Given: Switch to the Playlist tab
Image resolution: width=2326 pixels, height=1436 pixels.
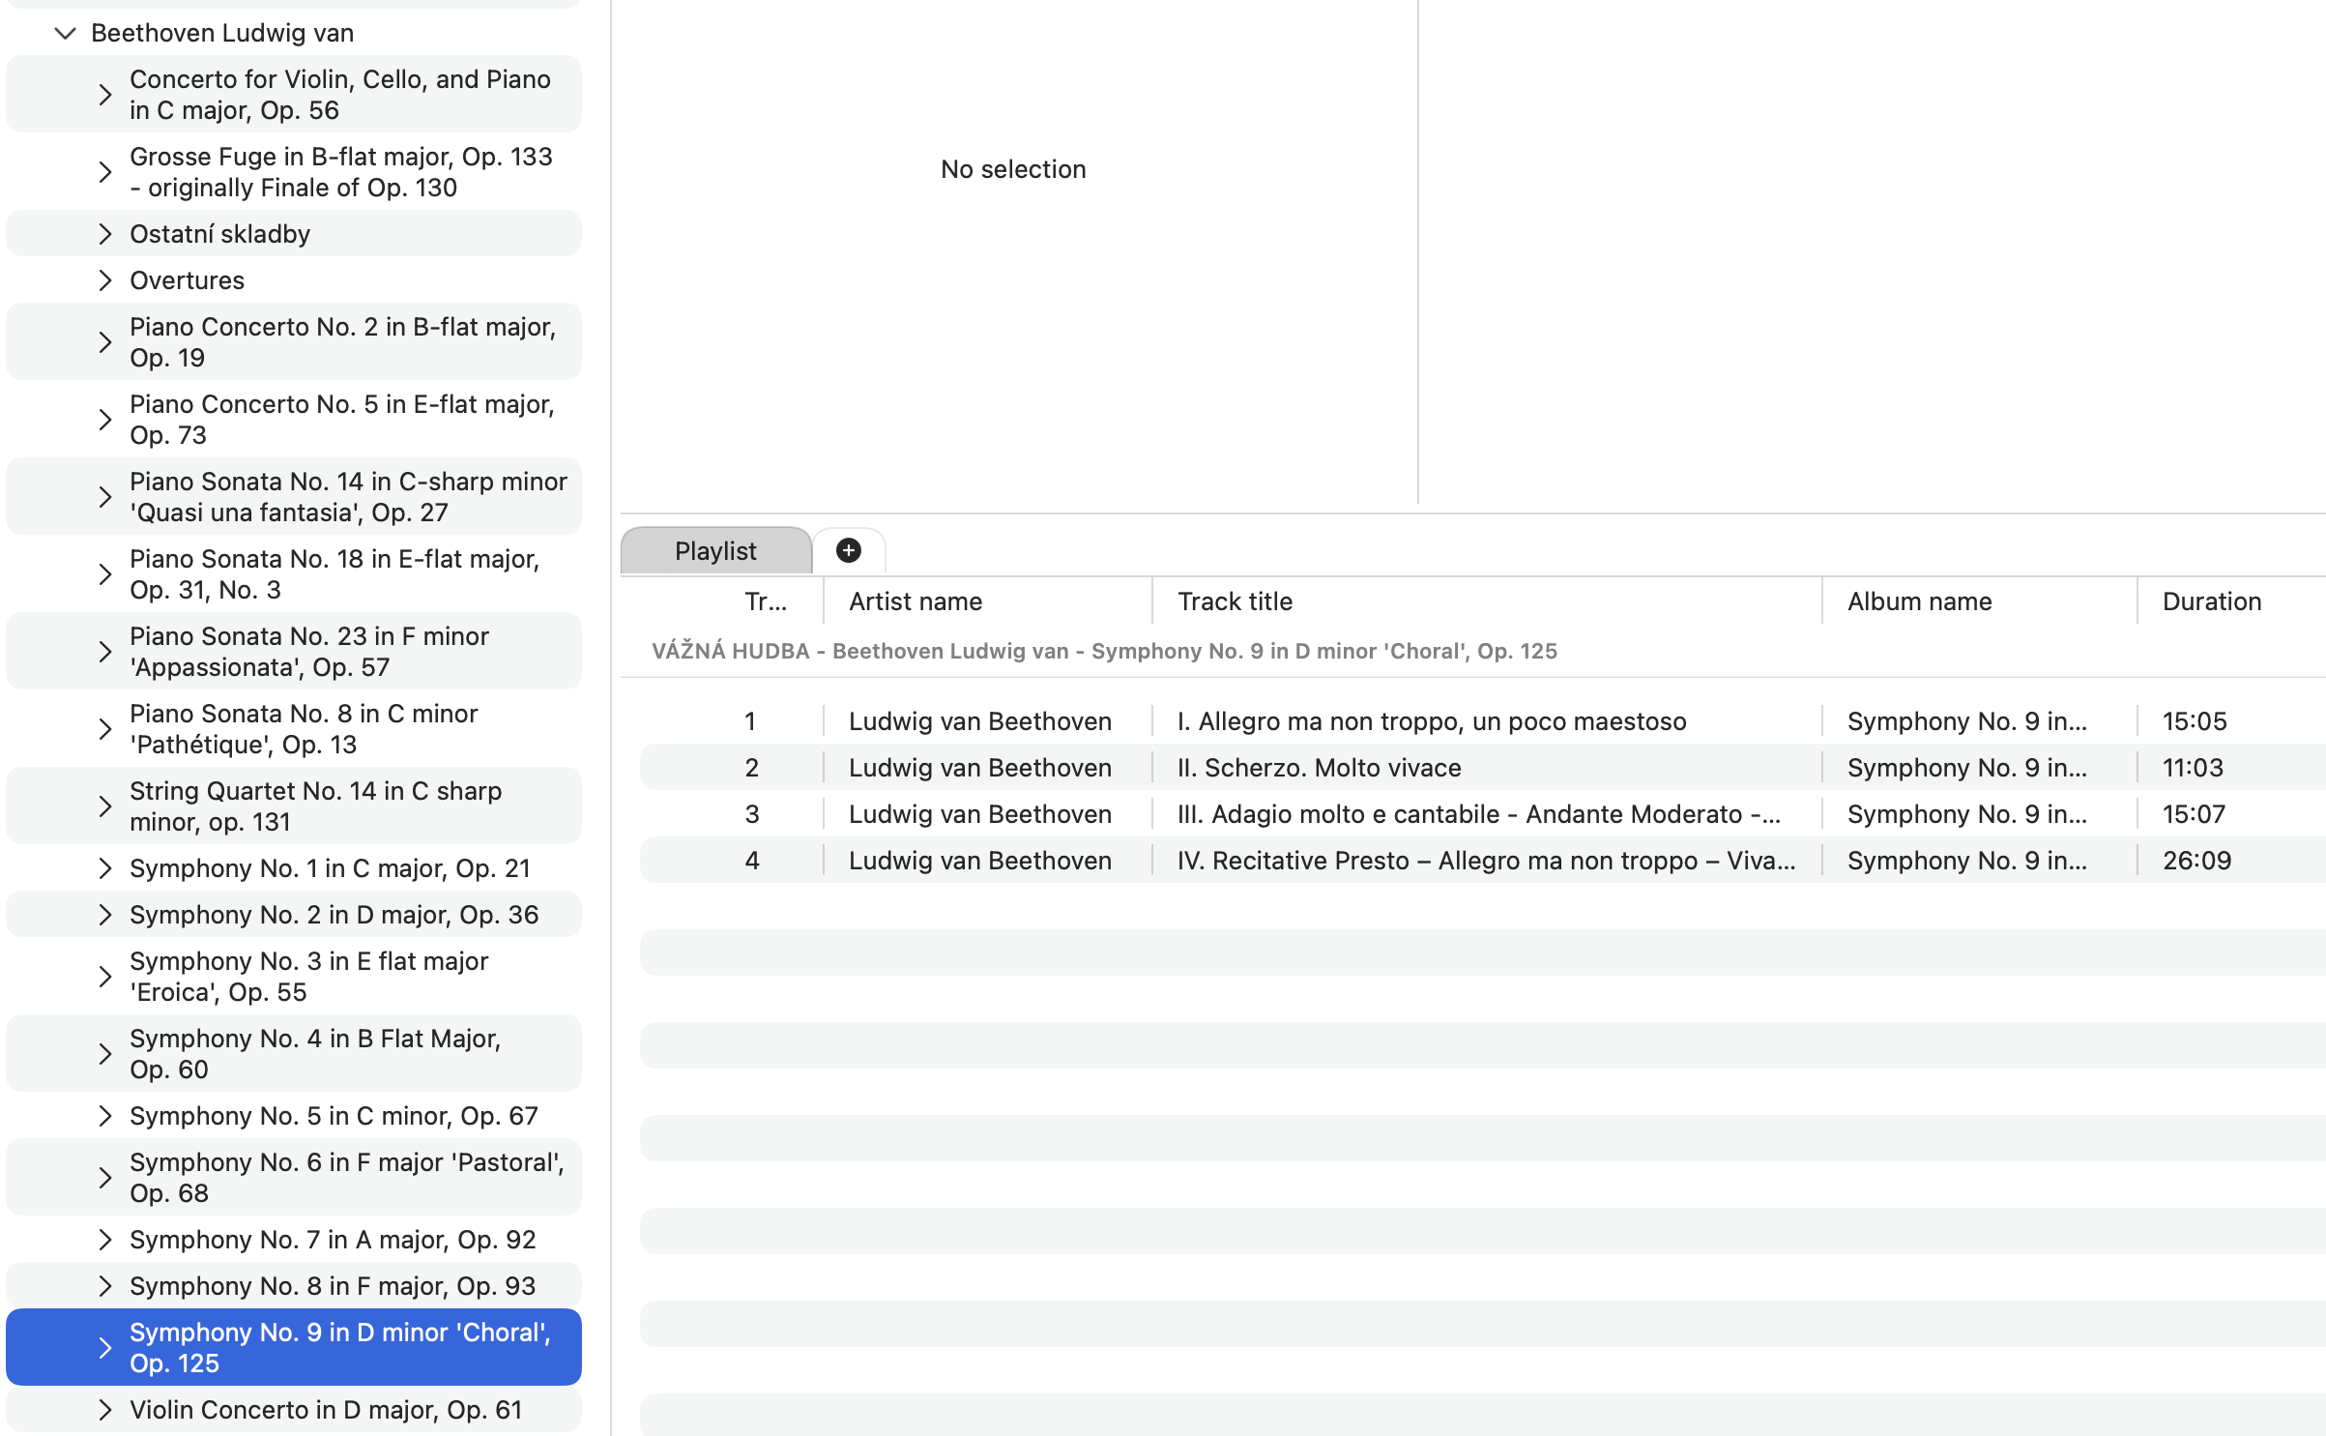Looking at the screenshot, I should coord(715,551).
